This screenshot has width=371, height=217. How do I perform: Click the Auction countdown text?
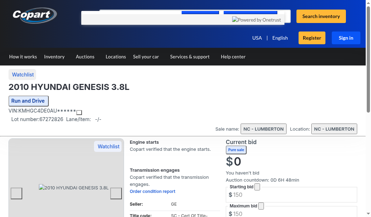tap(263, 180)
